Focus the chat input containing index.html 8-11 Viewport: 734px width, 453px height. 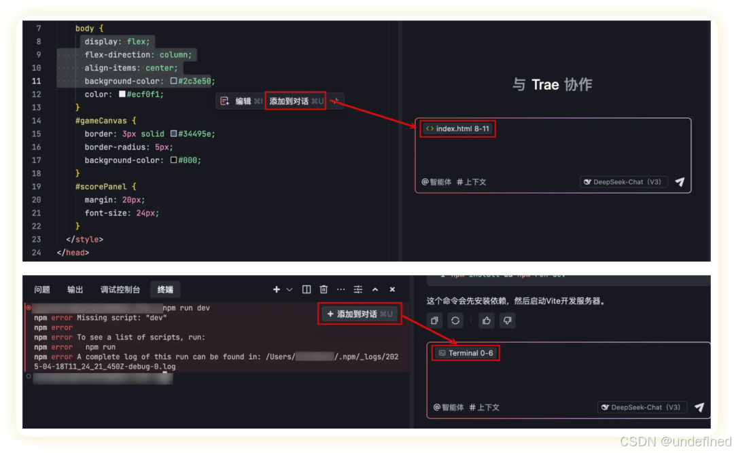coord(553,155)
